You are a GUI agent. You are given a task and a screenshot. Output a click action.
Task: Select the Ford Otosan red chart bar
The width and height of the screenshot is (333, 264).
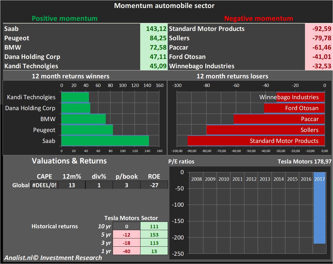point(294,108)
